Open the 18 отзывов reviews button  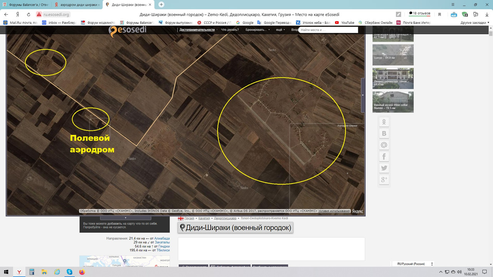420,13
